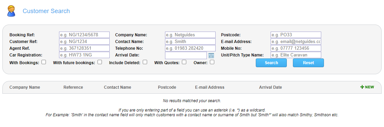Focus the Booking Ref input field

(x=84, y=35)
